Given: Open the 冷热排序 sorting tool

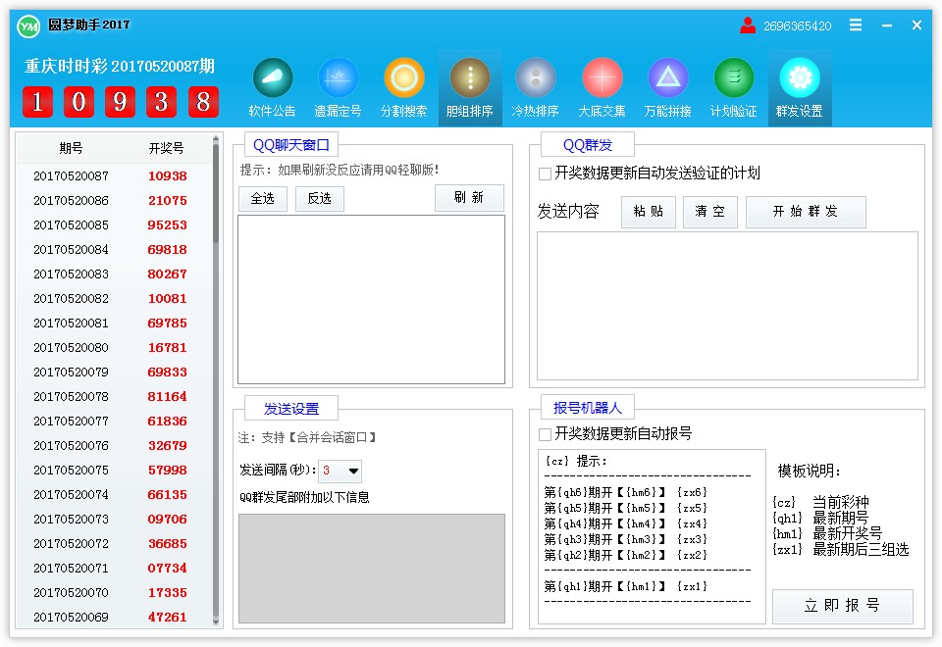Looking at the screenshot, I should pyautogui.click(x=535, y=86).
